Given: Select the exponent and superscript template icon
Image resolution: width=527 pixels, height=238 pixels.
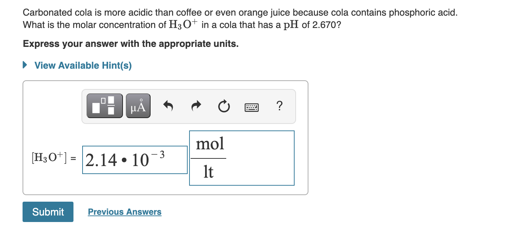Looking at the screenshot, I should [104, 106].
